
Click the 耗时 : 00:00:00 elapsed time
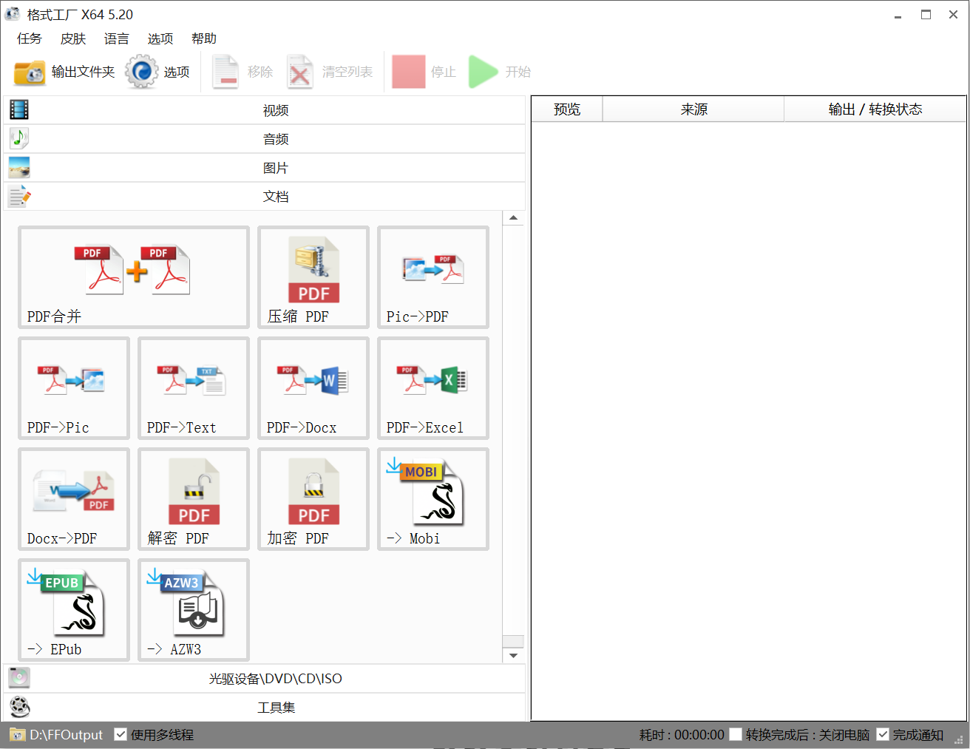pos(682,735)
